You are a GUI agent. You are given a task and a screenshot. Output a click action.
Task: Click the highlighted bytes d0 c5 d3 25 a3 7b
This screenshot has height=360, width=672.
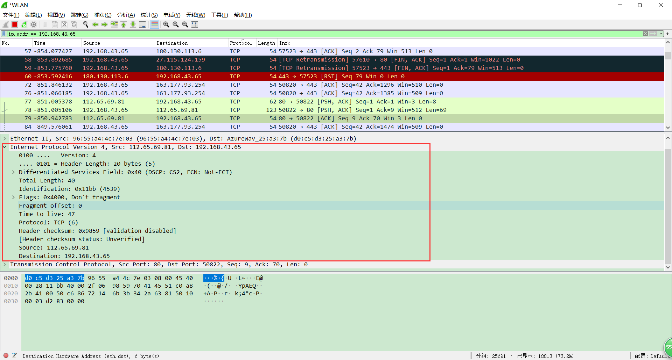(x=55, y=278)
